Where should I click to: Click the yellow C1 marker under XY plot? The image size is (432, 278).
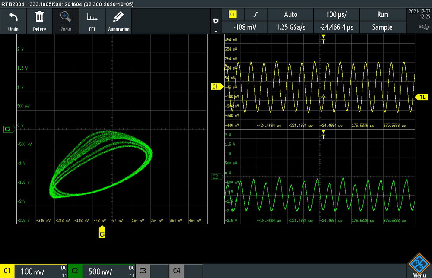coord(102,232)
